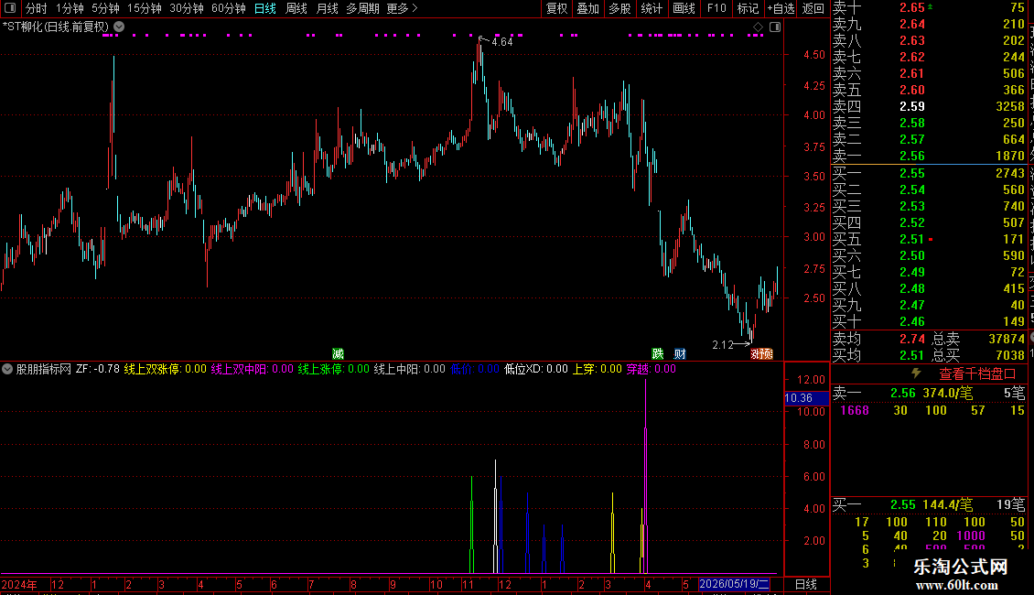Click the 1668 order in sell queue

click(x=855, y=410)
